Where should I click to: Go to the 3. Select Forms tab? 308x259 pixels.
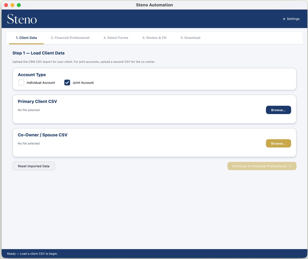116,38
